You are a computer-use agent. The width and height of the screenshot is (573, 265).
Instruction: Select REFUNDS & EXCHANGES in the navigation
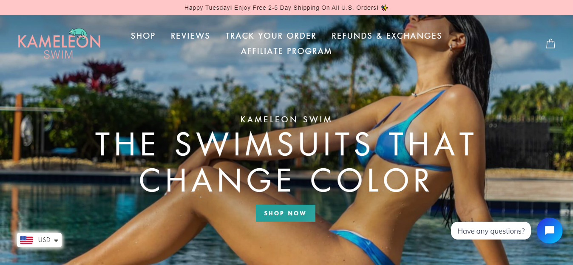[x=387, y=36]
